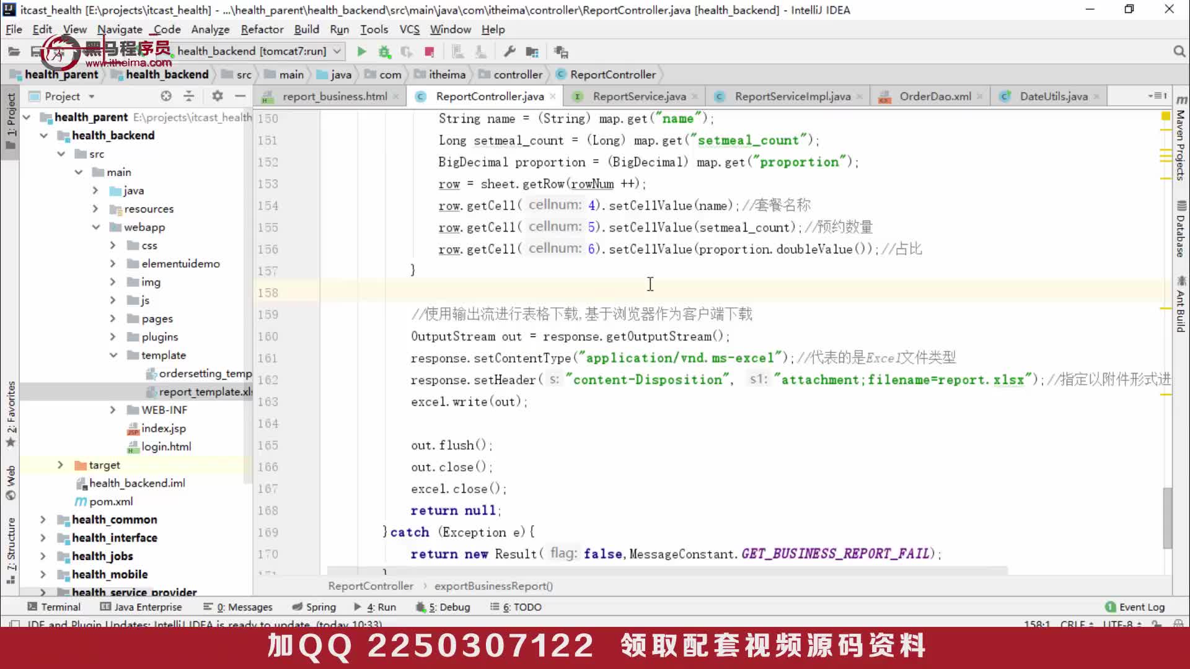The height and width of the screenshot is (669, 1190).
Task: Expand the target folder
Action: [x=61, y=465]
